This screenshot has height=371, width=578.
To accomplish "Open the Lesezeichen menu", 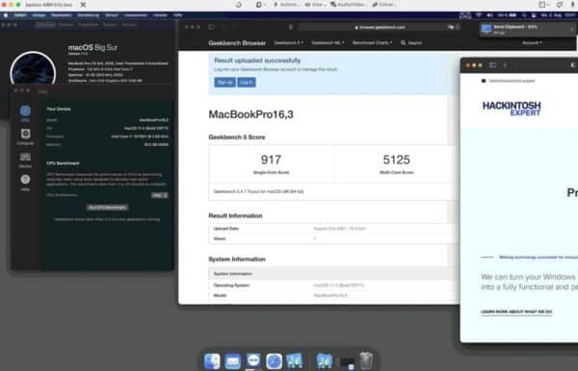I will [135, 15].
